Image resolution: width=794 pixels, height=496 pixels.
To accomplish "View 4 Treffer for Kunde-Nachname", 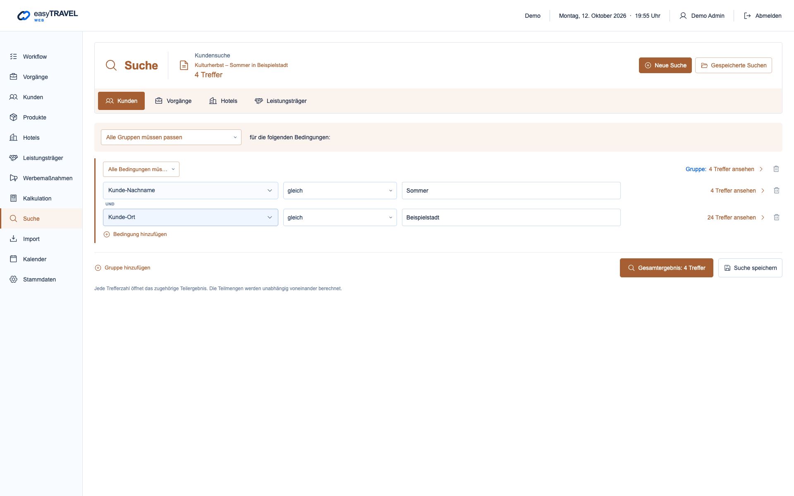I will (737, 191).
